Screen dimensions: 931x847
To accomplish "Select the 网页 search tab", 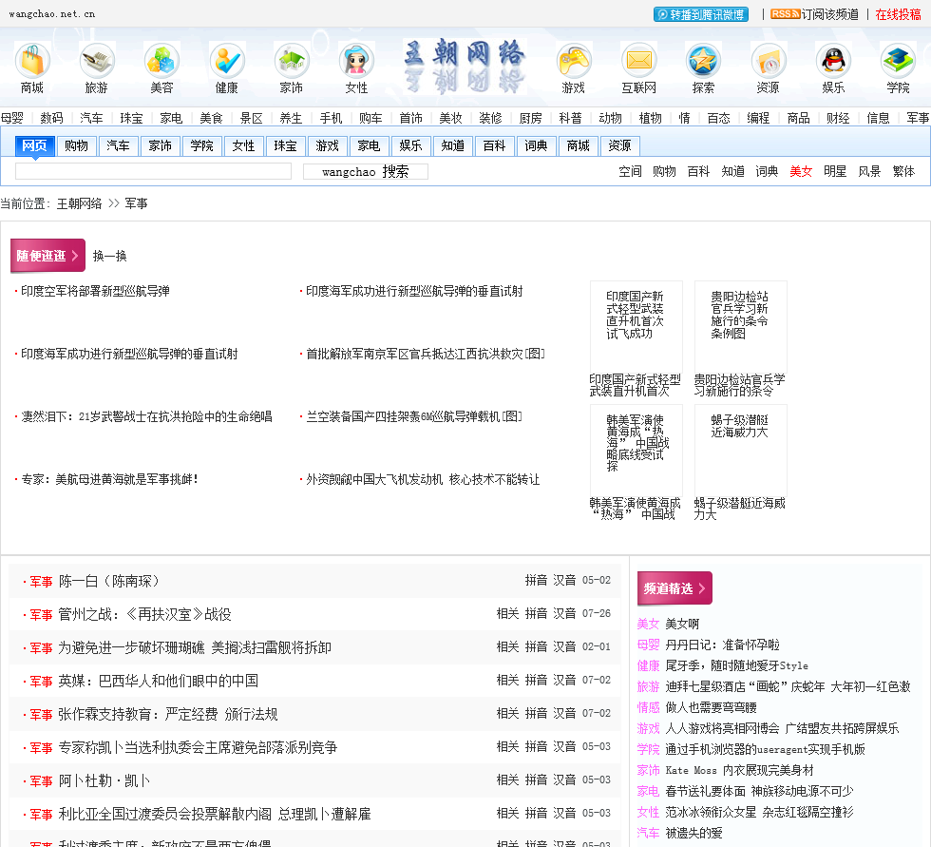I will click(x=34, y=145).
